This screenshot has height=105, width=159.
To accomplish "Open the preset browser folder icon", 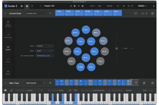I will pyautogui.click(x=22, y=6).
